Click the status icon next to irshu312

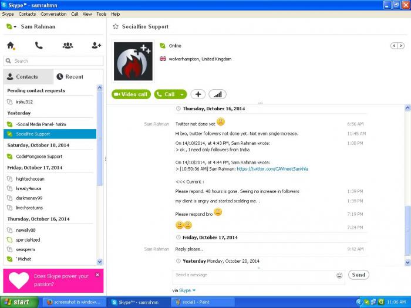10,102
